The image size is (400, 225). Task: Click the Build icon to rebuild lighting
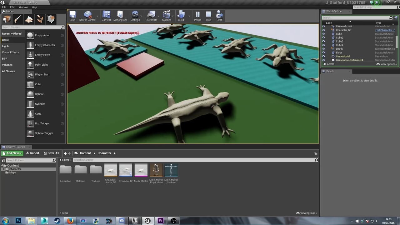(181, 16)
